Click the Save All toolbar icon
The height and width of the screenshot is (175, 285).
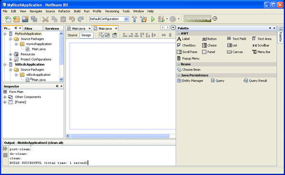(34, 19)
